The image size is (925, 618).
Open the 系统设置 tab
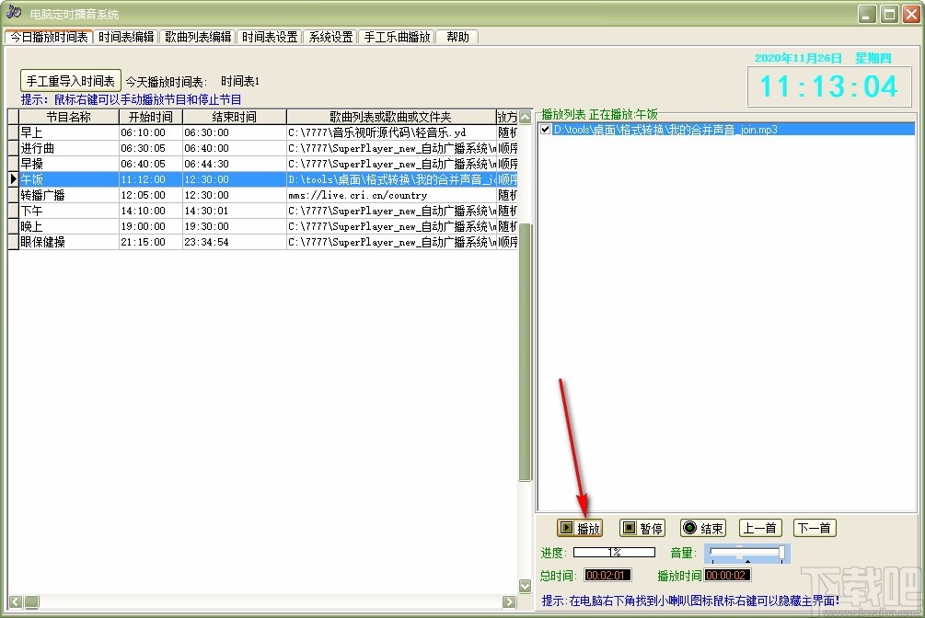tap(333, 37)
